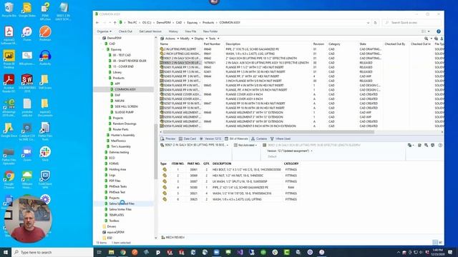This screenshot has width=458, height=257.
Task: Click the View File button
Action: click(x=190, y=31)
